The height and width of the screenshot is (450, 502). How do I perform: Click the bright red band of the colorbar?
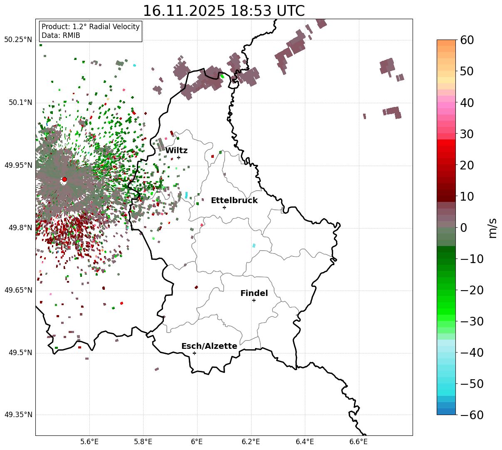click(446, 143)
